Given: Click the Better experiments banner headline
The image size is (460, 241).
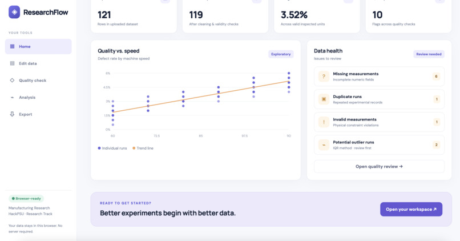Looking at the screenshot, I should click(x=168, y=213).
